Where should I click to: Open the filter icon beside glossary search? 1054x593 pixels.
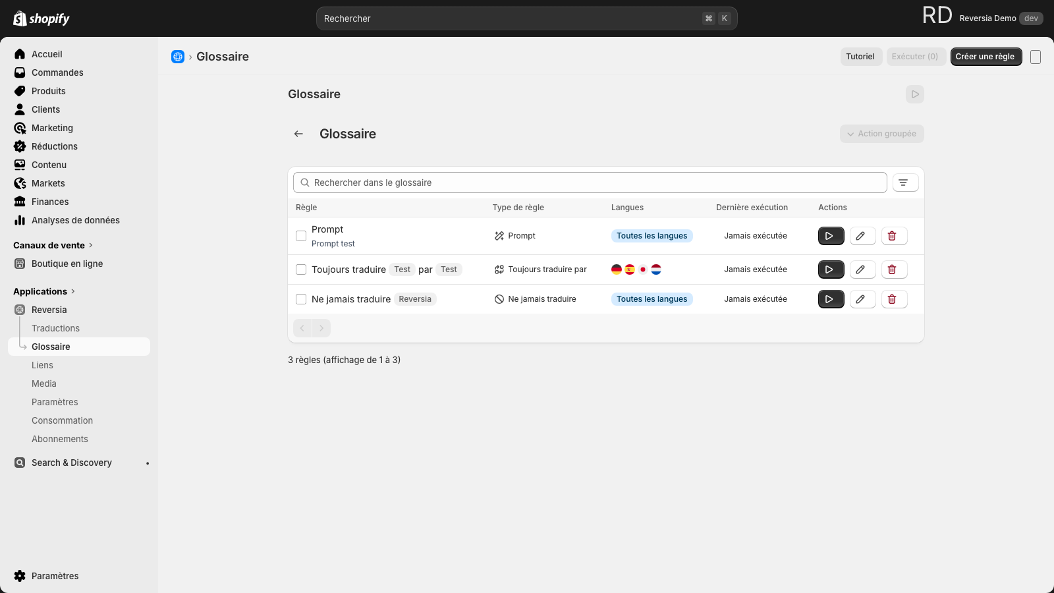(905, 183)
